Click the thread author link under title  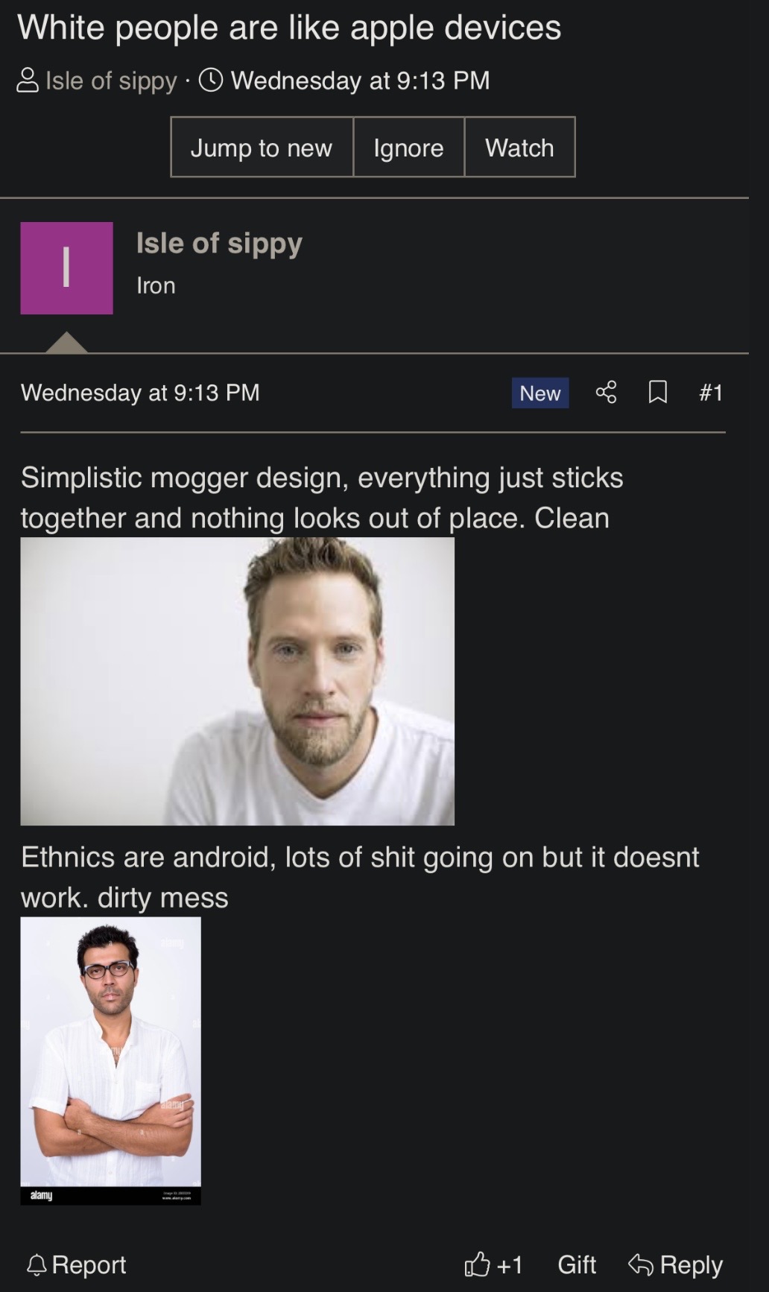[x=111, y=80]
